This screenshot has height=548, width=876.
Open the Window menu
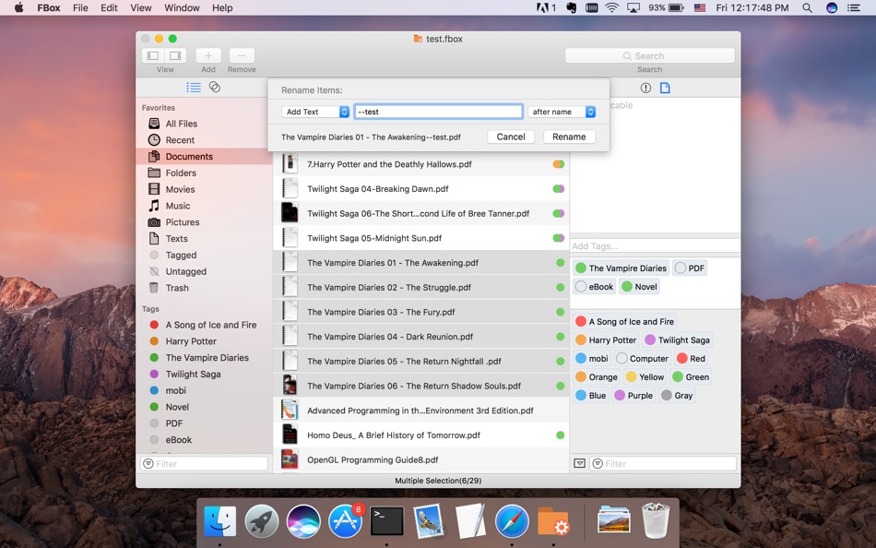click(x=183, y=7)
